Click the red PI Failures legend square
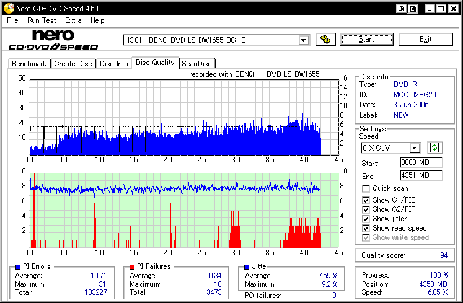 (x=132, y=267)
